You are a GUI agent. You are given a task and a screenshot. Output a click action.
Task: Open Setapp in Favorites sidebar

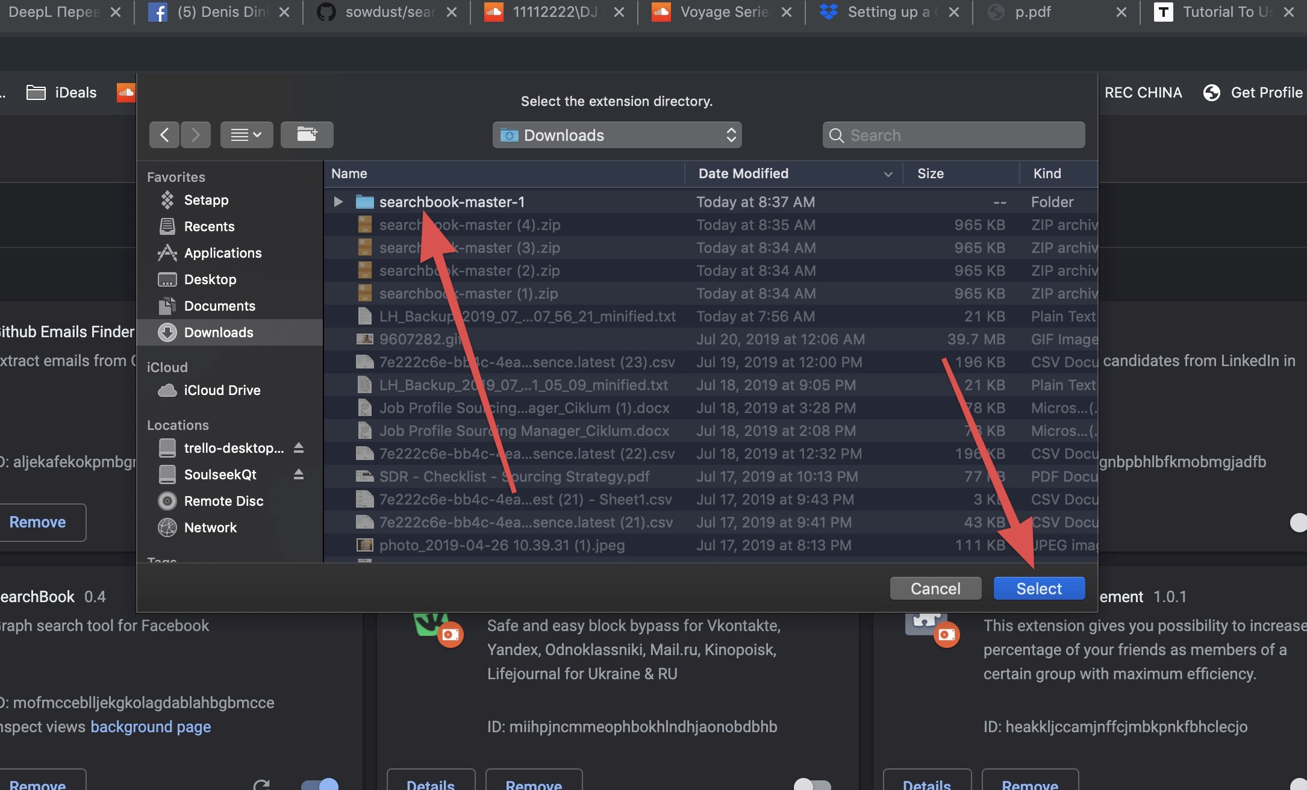click(205, 200)
